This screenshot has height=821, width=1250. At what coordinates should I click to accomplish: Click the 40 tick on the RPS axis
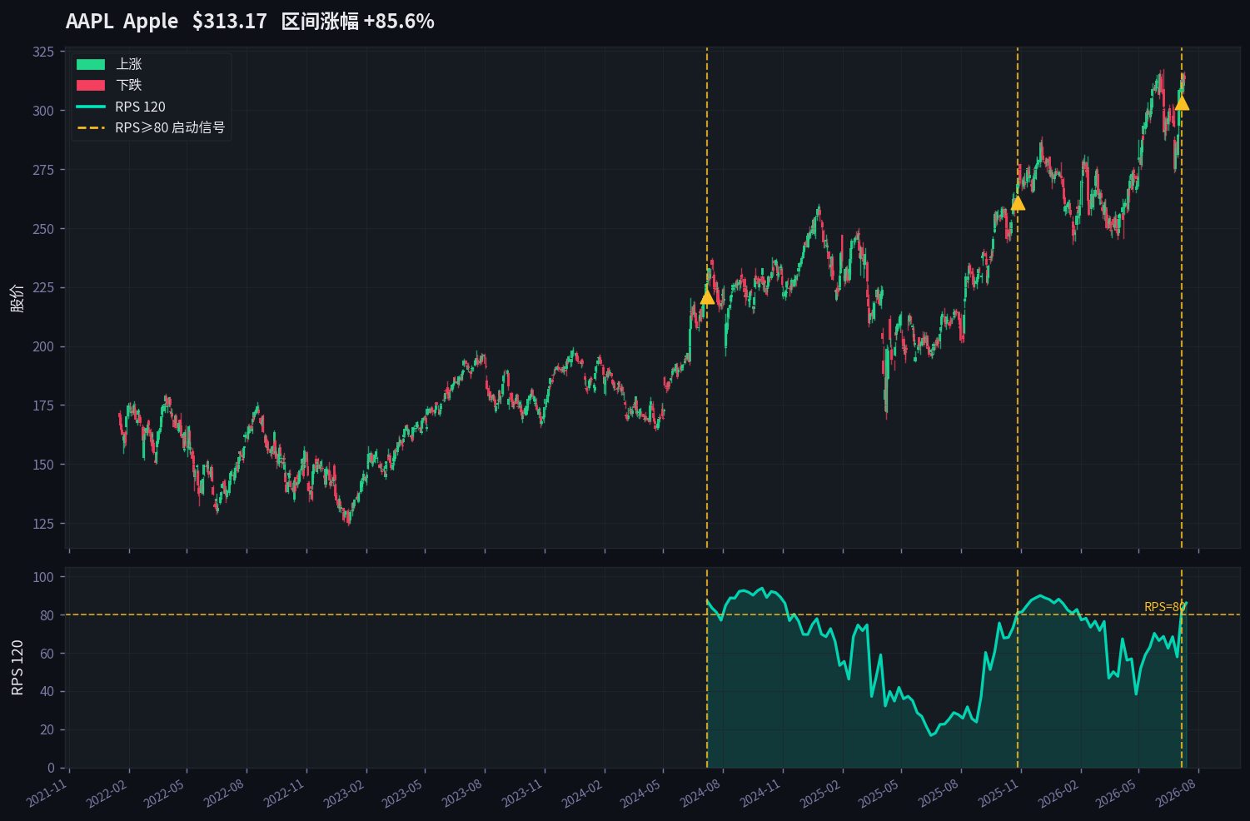pyautogui.click(x=47, y=691)
